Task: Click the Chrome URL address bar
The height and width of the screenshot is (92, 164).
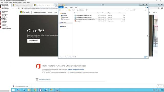Action: [41, 8]
